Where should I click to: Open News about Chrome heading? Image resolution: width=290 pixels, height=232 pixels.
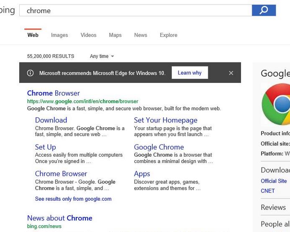60,218
